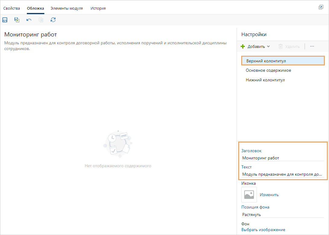Image resolution: width=329 pixels, height=235 pixels.
Task: Click the image placeholder under Иконка
Action: pyautogui.click(x=249, y=195)
